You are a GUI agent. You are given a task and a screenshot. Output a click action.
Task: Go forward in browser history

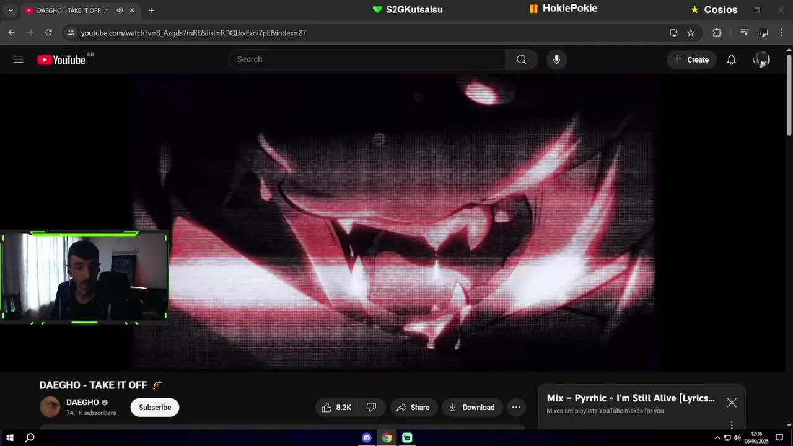[30, 32]
